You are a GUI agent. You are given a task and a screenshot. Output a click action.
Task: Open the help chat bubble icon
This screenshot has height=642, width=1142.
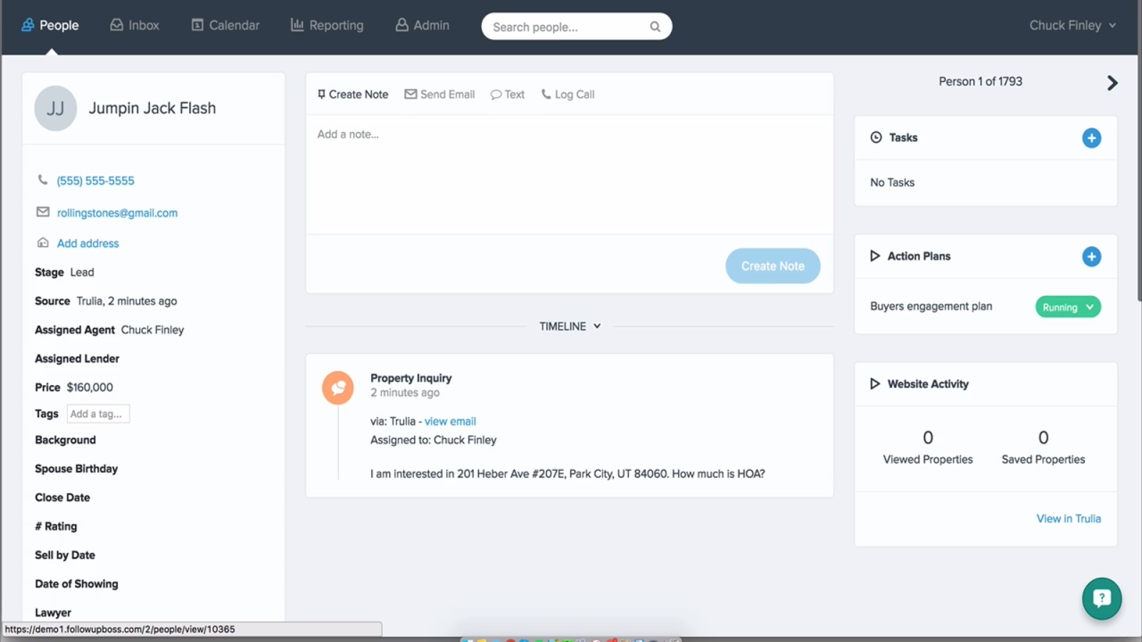pos(1101,598)
